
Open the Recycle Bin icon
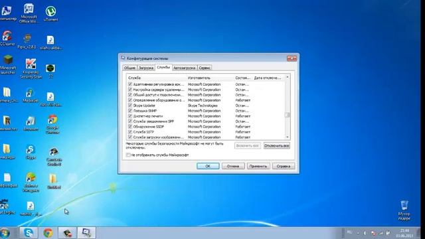404,210
